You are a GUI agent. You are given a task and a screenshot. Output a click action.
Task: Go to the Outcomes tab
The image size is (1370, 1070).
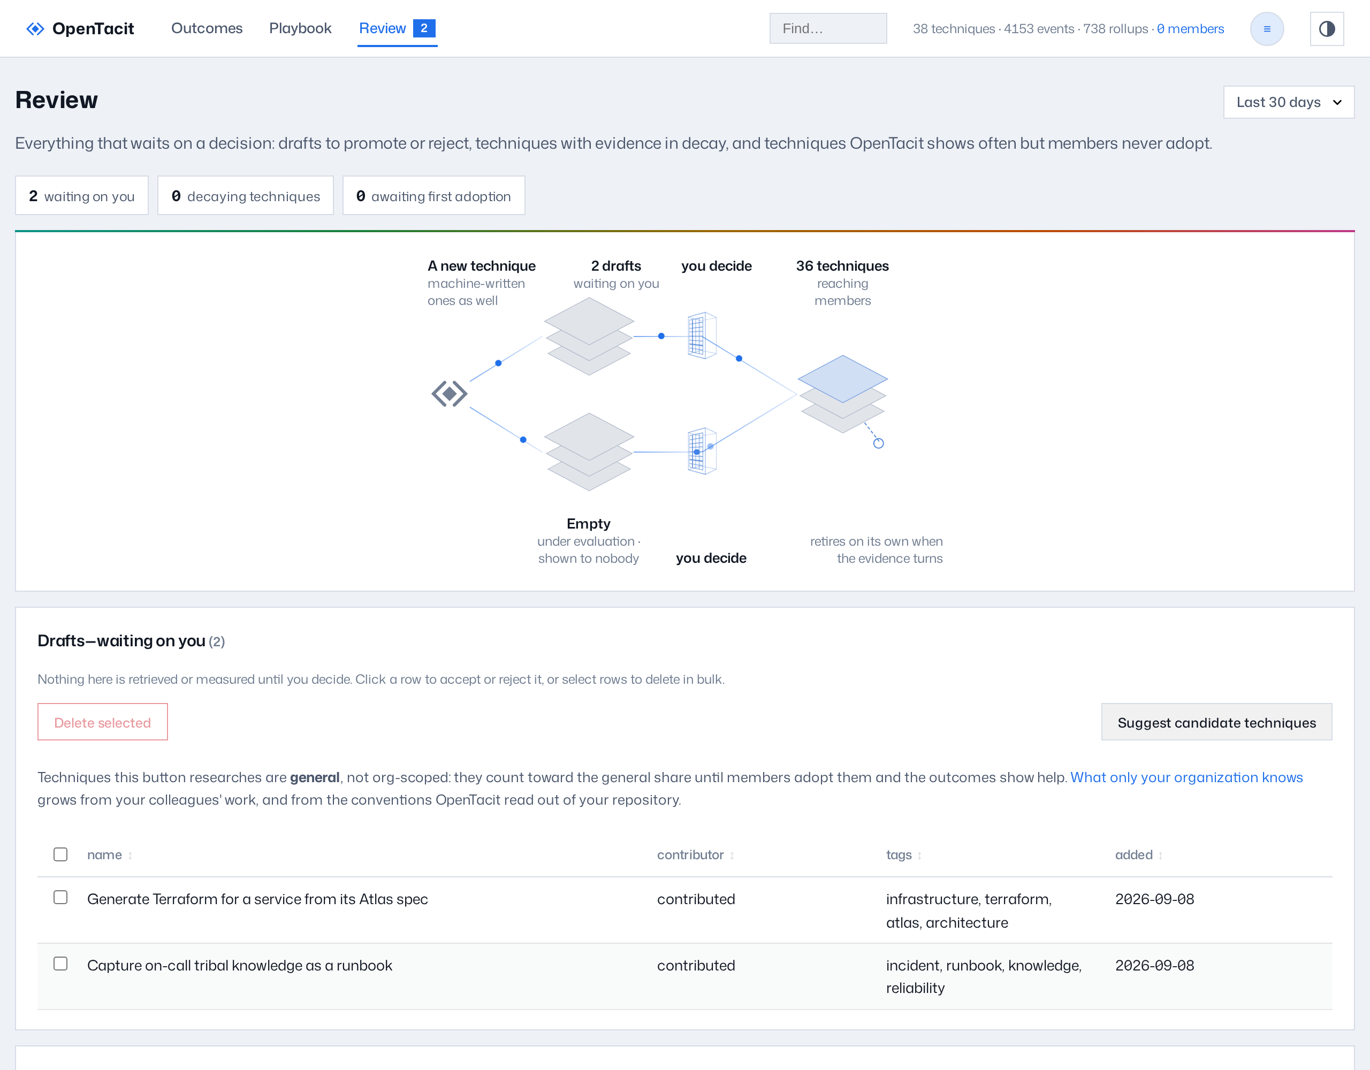[x=207, y=28]
